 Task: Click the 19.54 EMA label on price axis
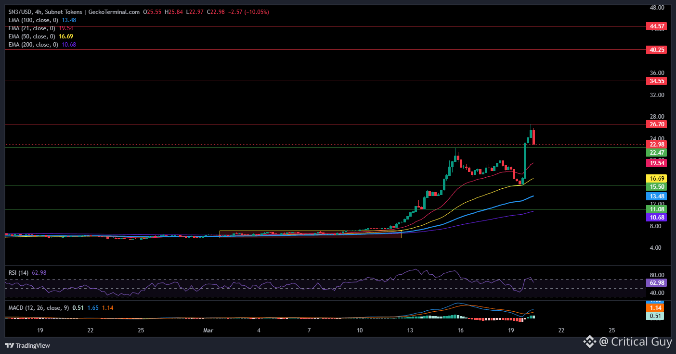[657, 163]
